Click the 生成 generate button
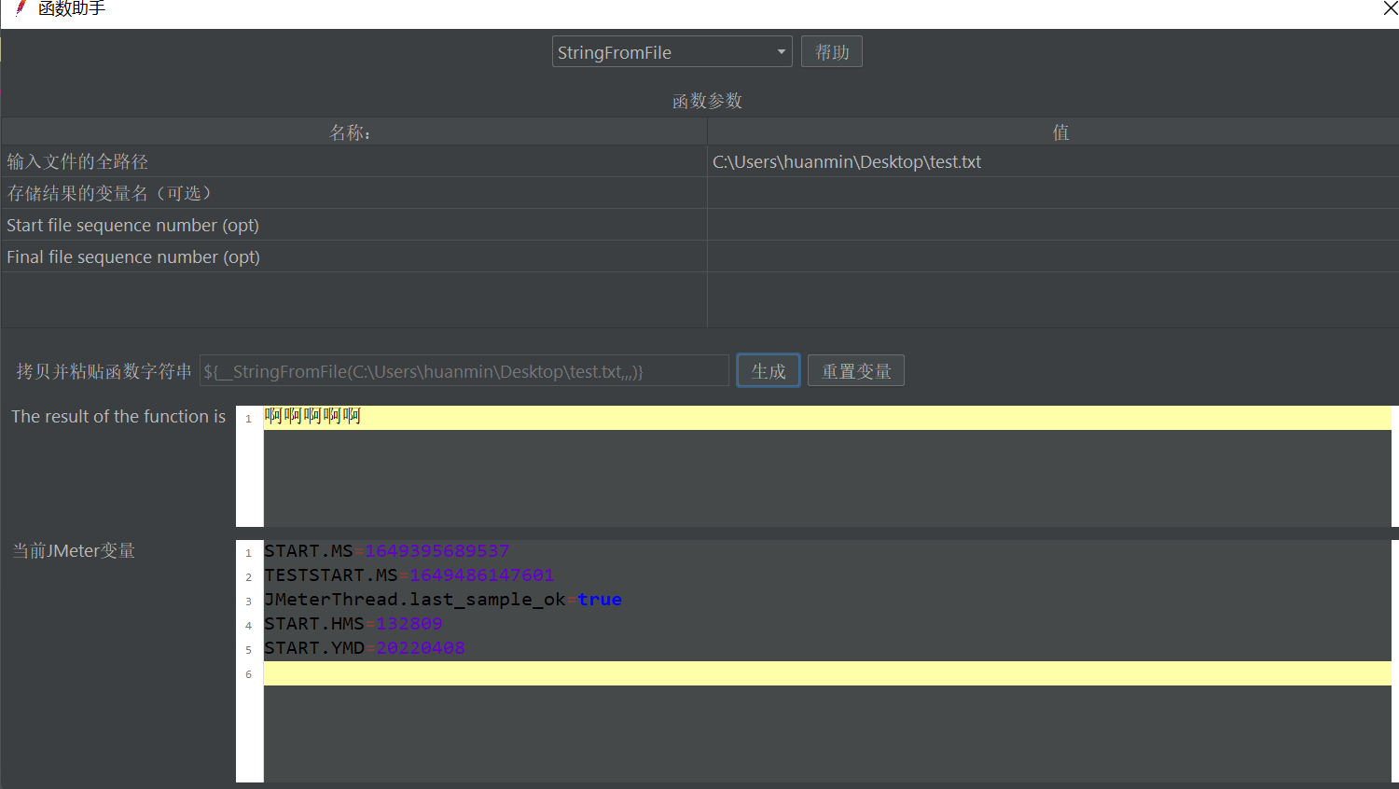Image resolution: width=1399 pixels, height=789 pixels. [x=769, y=371]
